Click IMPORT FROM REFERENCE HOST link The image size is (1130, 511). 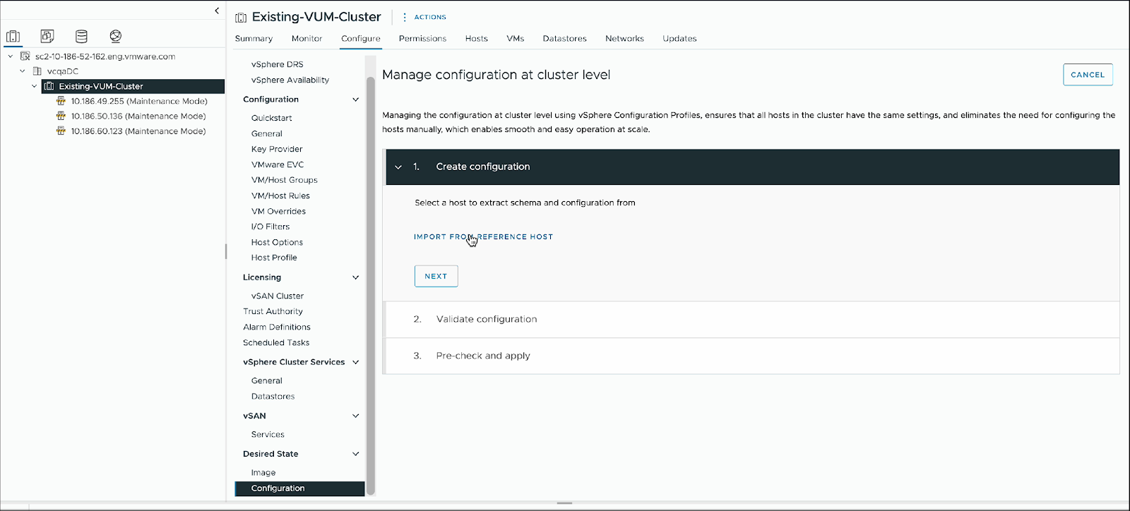483,237
